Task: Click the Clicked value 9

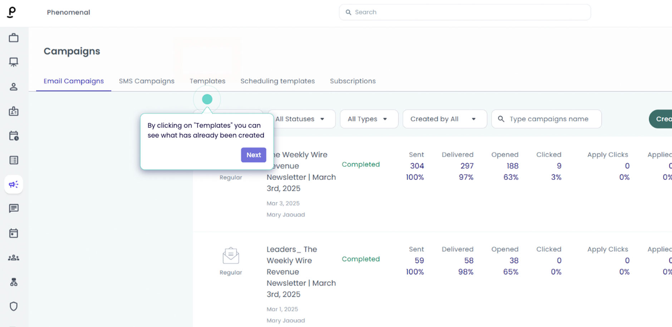Action: pos(559,166)
